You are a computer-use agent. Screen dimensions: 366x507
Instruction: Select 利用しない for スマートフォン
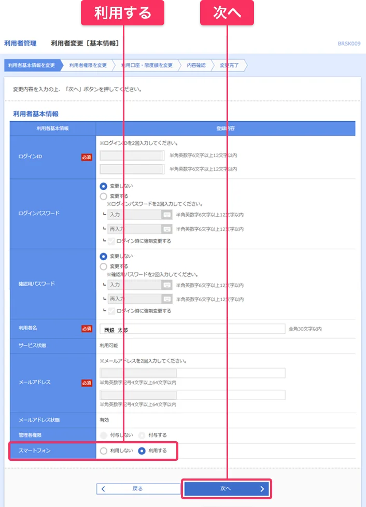(x=104, y=450)
